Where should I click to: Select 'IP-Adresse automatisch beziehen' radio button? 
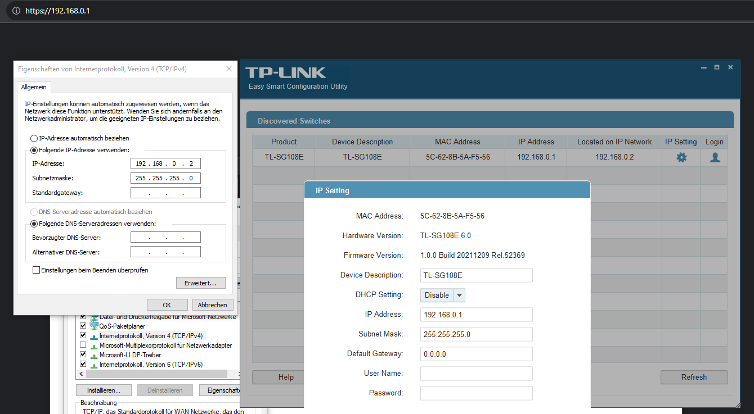[34, 138]
